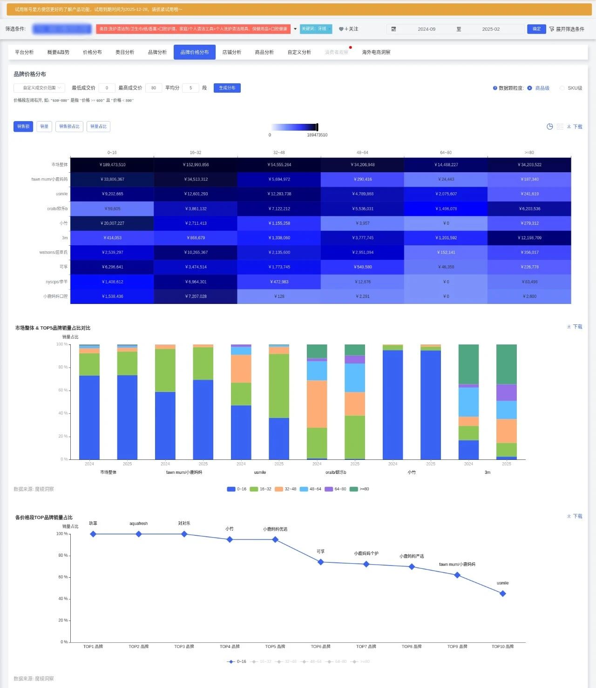Click the TOP4 小竹 diamond marker
Screen dimensions: 596x688
click(230, 540)
